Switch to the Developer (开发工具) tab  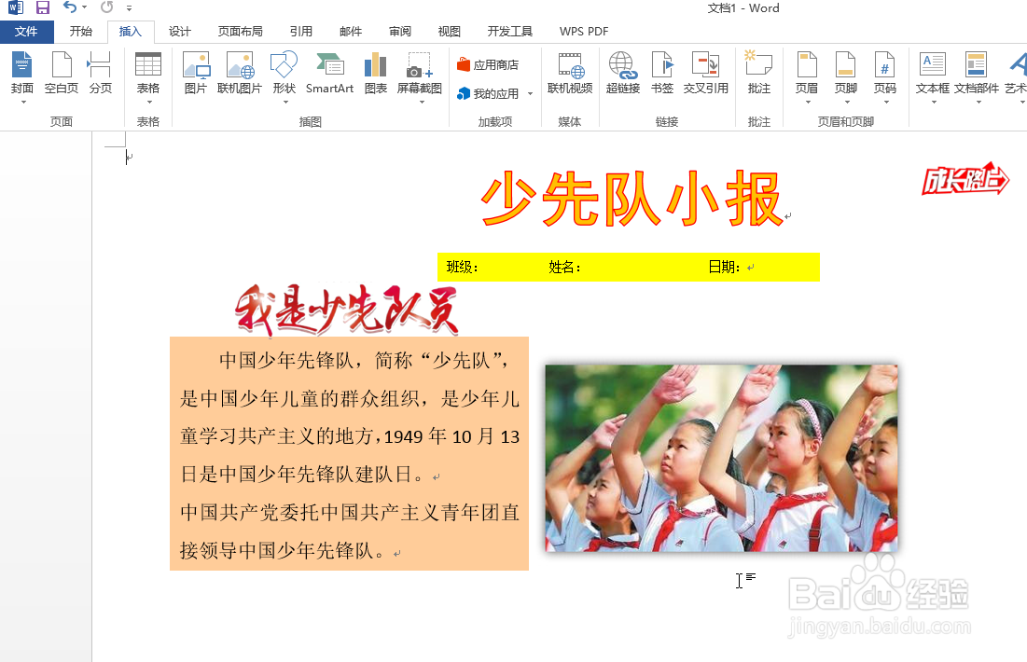click(509, 32)
